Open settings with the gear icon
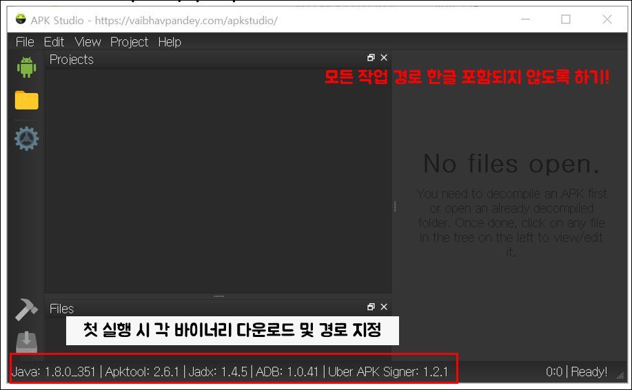Viewport: 632px width, 390px height. click(x=27, y=138)
